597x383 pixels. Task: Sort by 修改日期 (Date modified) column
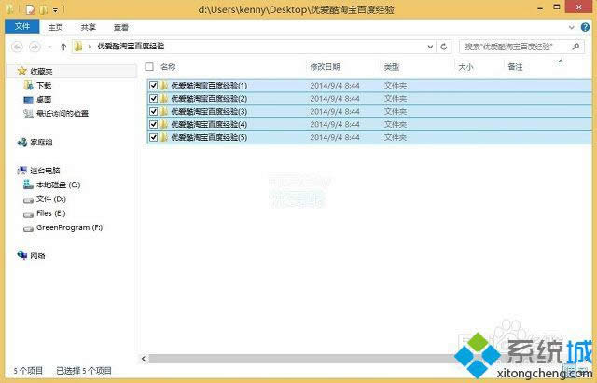[x=325, y=67]
